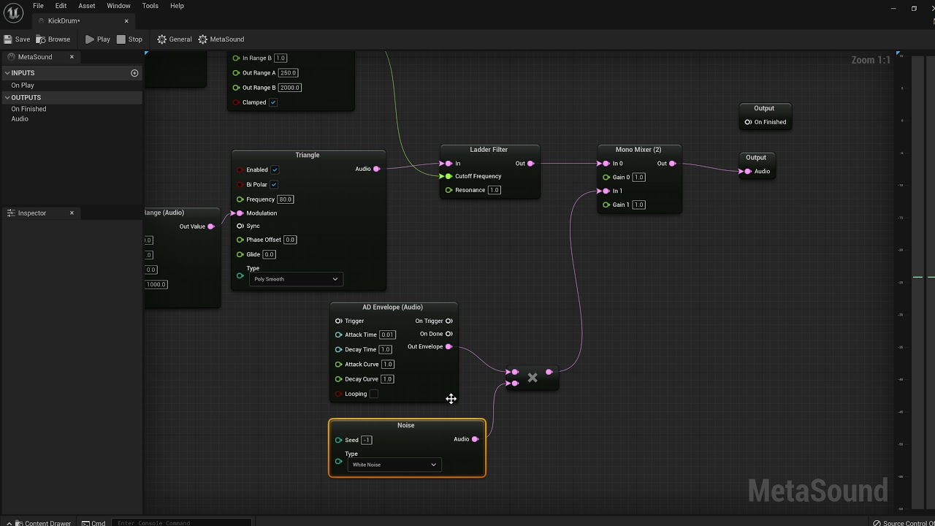Edit Mono Mixer Gain 0 value
The image size is (935, 526).
(x=639, y=177)
